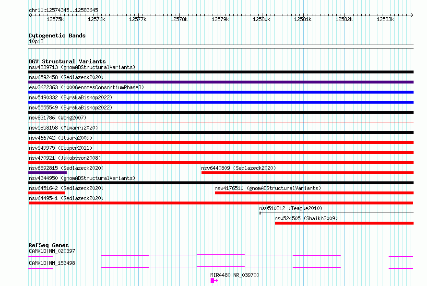
Task: Click the nsv4344950 gnomAD variant label
Action: coord(82,178)
